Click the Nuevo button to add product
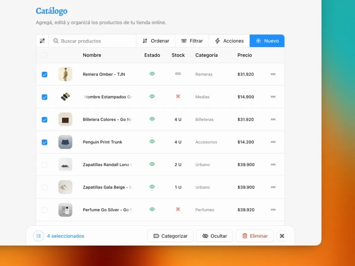This screenshot has height=266, width=355. [267, 41]
